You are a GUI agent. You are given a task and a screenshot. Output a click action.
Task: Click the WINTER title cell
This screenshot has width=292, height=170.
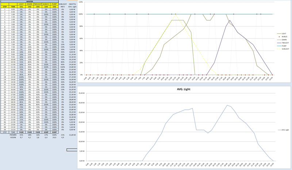30,1
